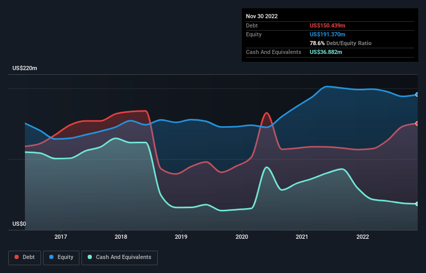Viewport: 426px width, 273px height.
Task: Click the Debt label in tooltip
Action: pos(252,25)
